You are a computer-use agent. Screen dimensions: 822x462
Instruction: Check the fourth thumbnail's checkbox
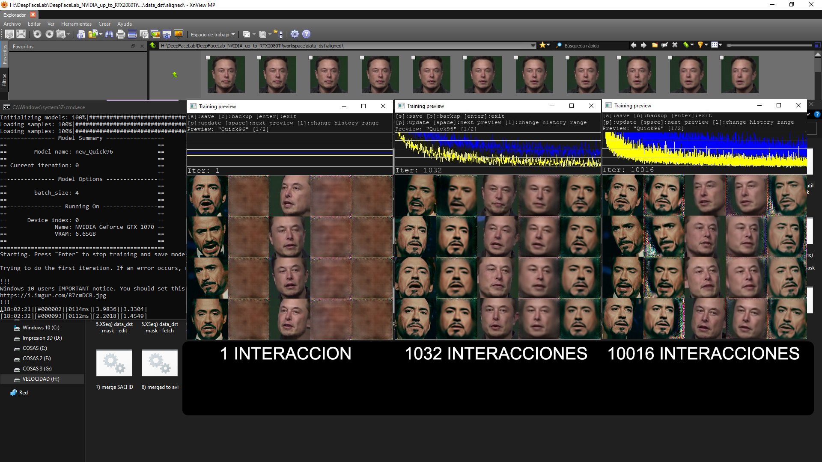[x=362, y=58]
